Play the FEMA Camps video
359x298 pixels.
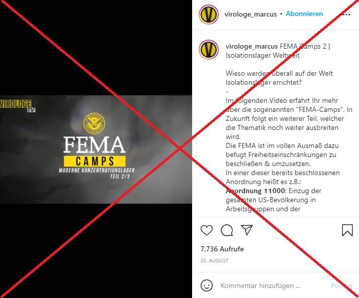tap(96, 149)
